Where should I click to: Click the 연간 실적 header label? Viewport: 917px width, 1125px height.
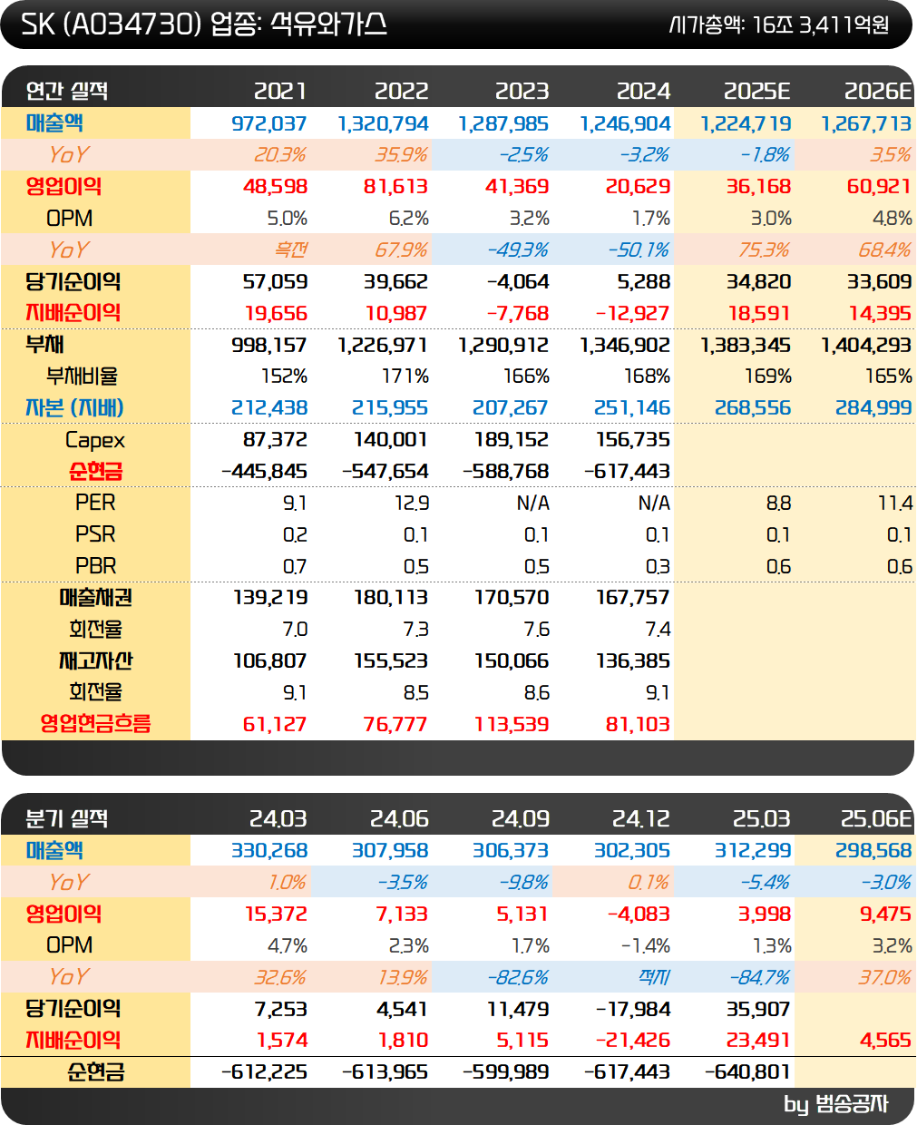pos(66,91)
